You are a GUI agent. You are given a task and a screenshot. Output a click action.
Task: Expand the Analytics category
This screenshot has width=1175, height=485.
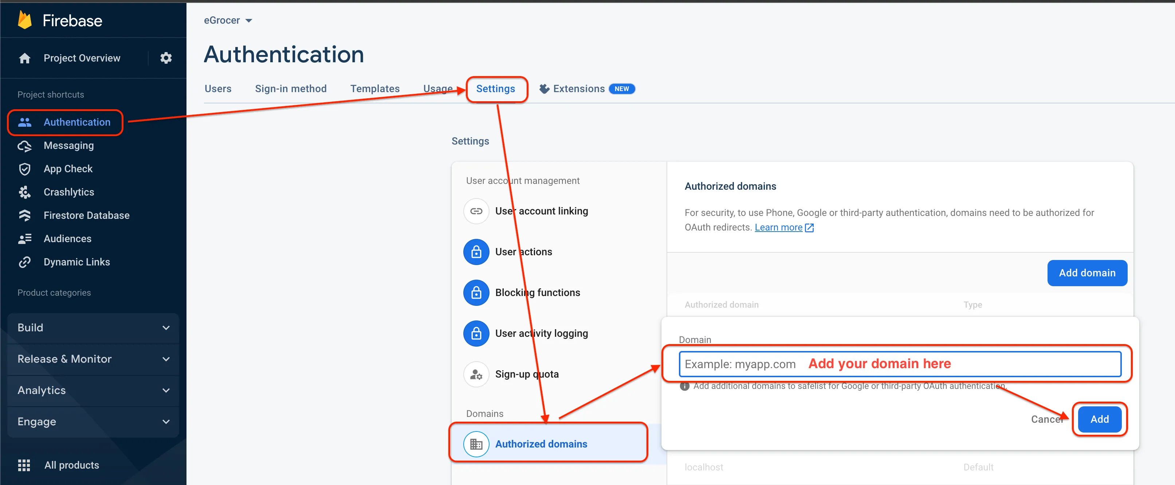pyautogui.click(x=93, y=391)
